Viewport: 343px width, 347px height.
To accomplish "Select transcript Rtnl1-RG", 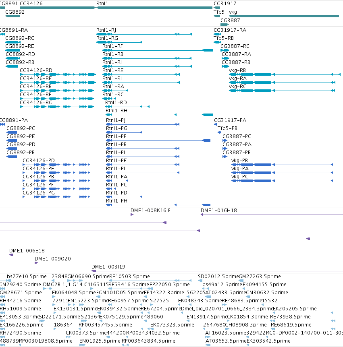I will [x=107, y=38].
